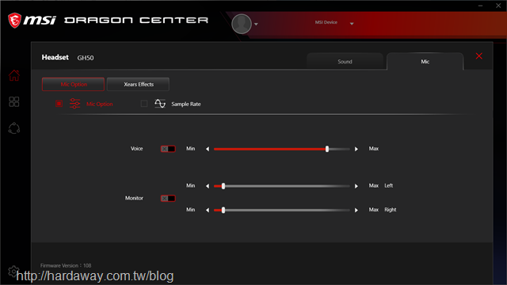Click the Monitor Left slider handle
Screen dimensions: 507x285
point(223,186)
